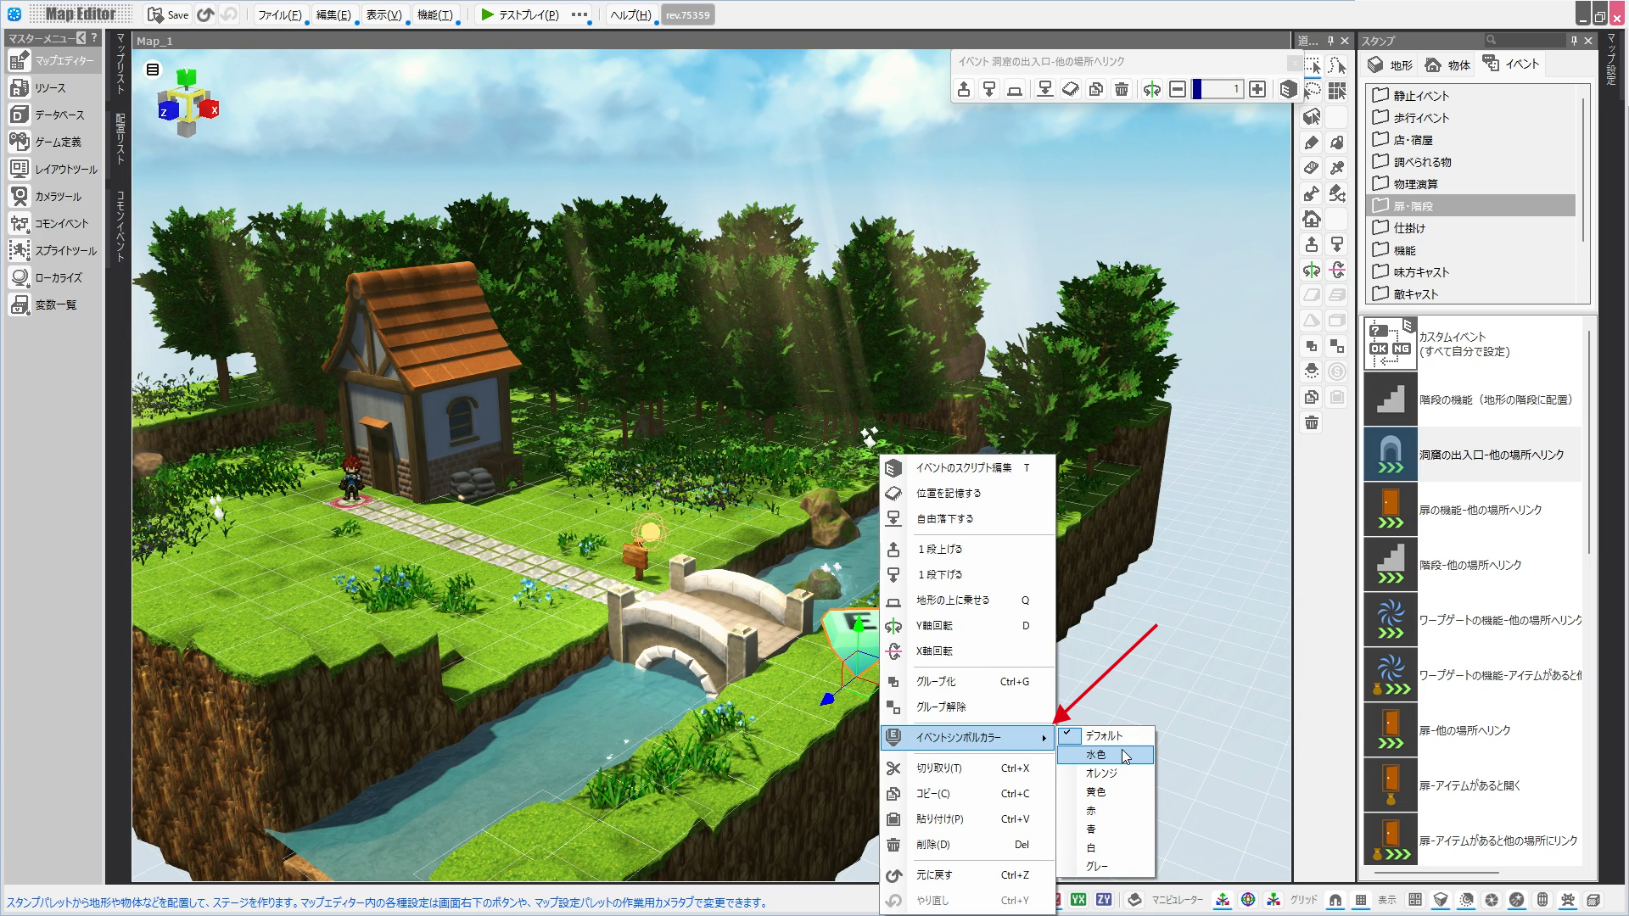Collapse the master menu panel arrow

click(x=81, y=38)
